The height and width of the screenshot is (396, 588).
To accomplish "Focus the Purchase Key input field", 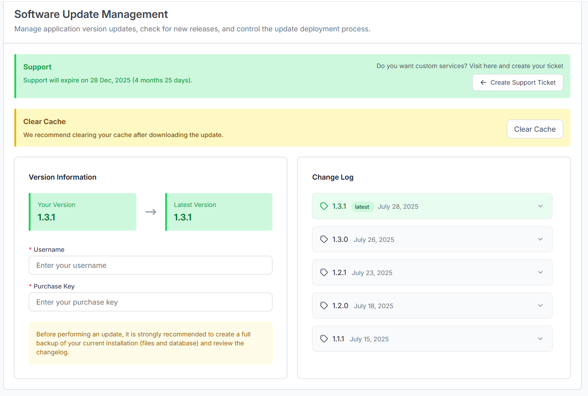I will [x=150, y=302].
